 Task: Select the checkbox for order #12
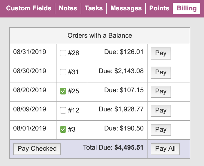(63, 110)
